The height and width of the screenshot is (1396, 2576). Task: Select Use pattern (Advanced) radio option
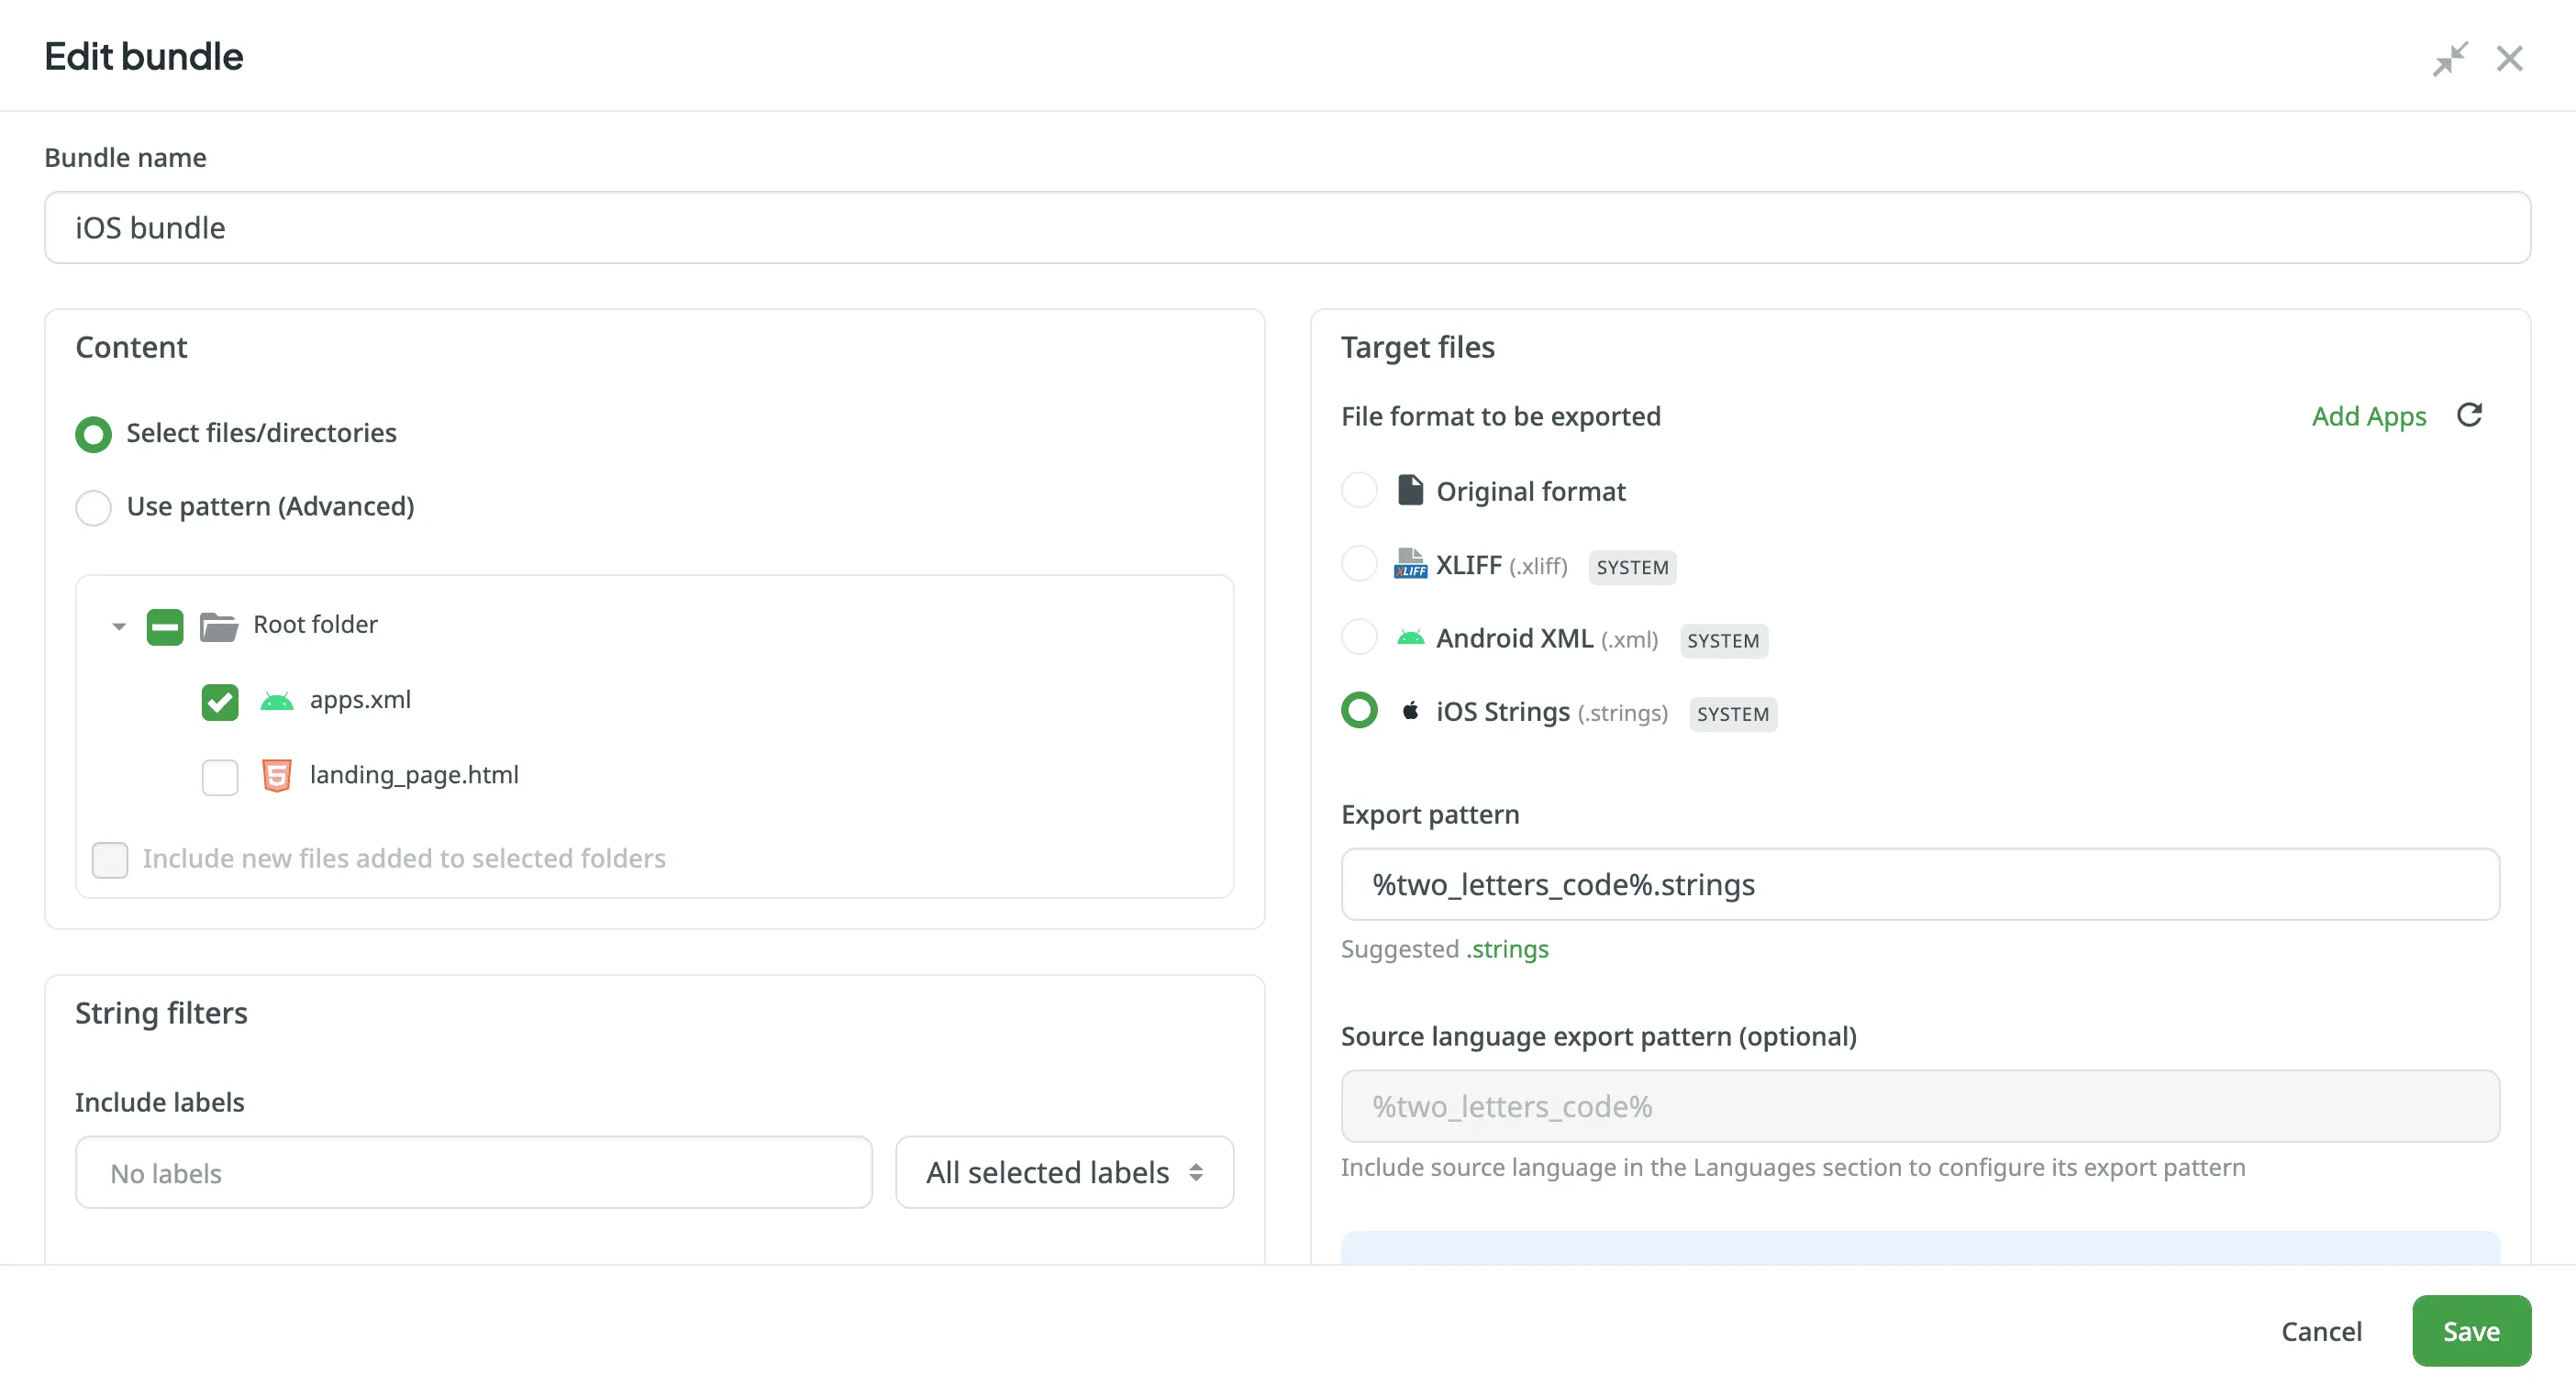pos(94,507)
